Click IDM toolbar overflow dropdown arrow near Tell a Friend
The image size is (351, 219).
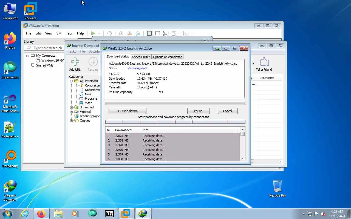tap(253, 64)
